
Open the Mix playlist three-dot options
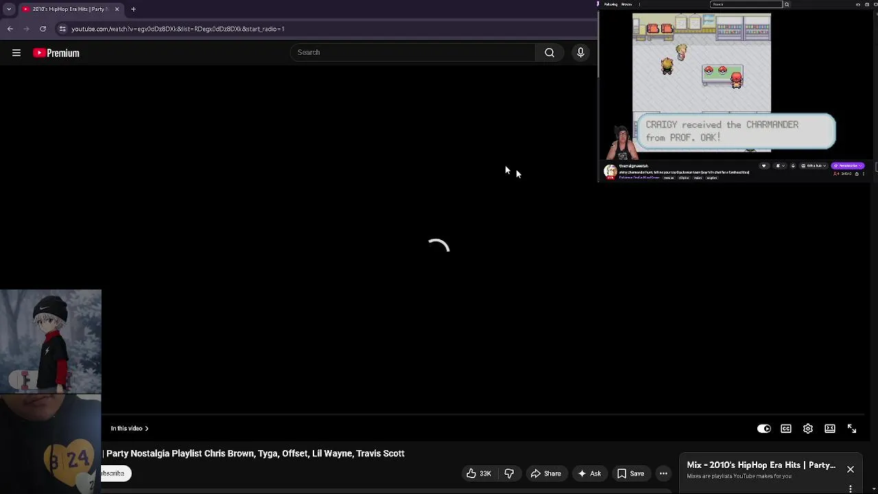[851, 489]
